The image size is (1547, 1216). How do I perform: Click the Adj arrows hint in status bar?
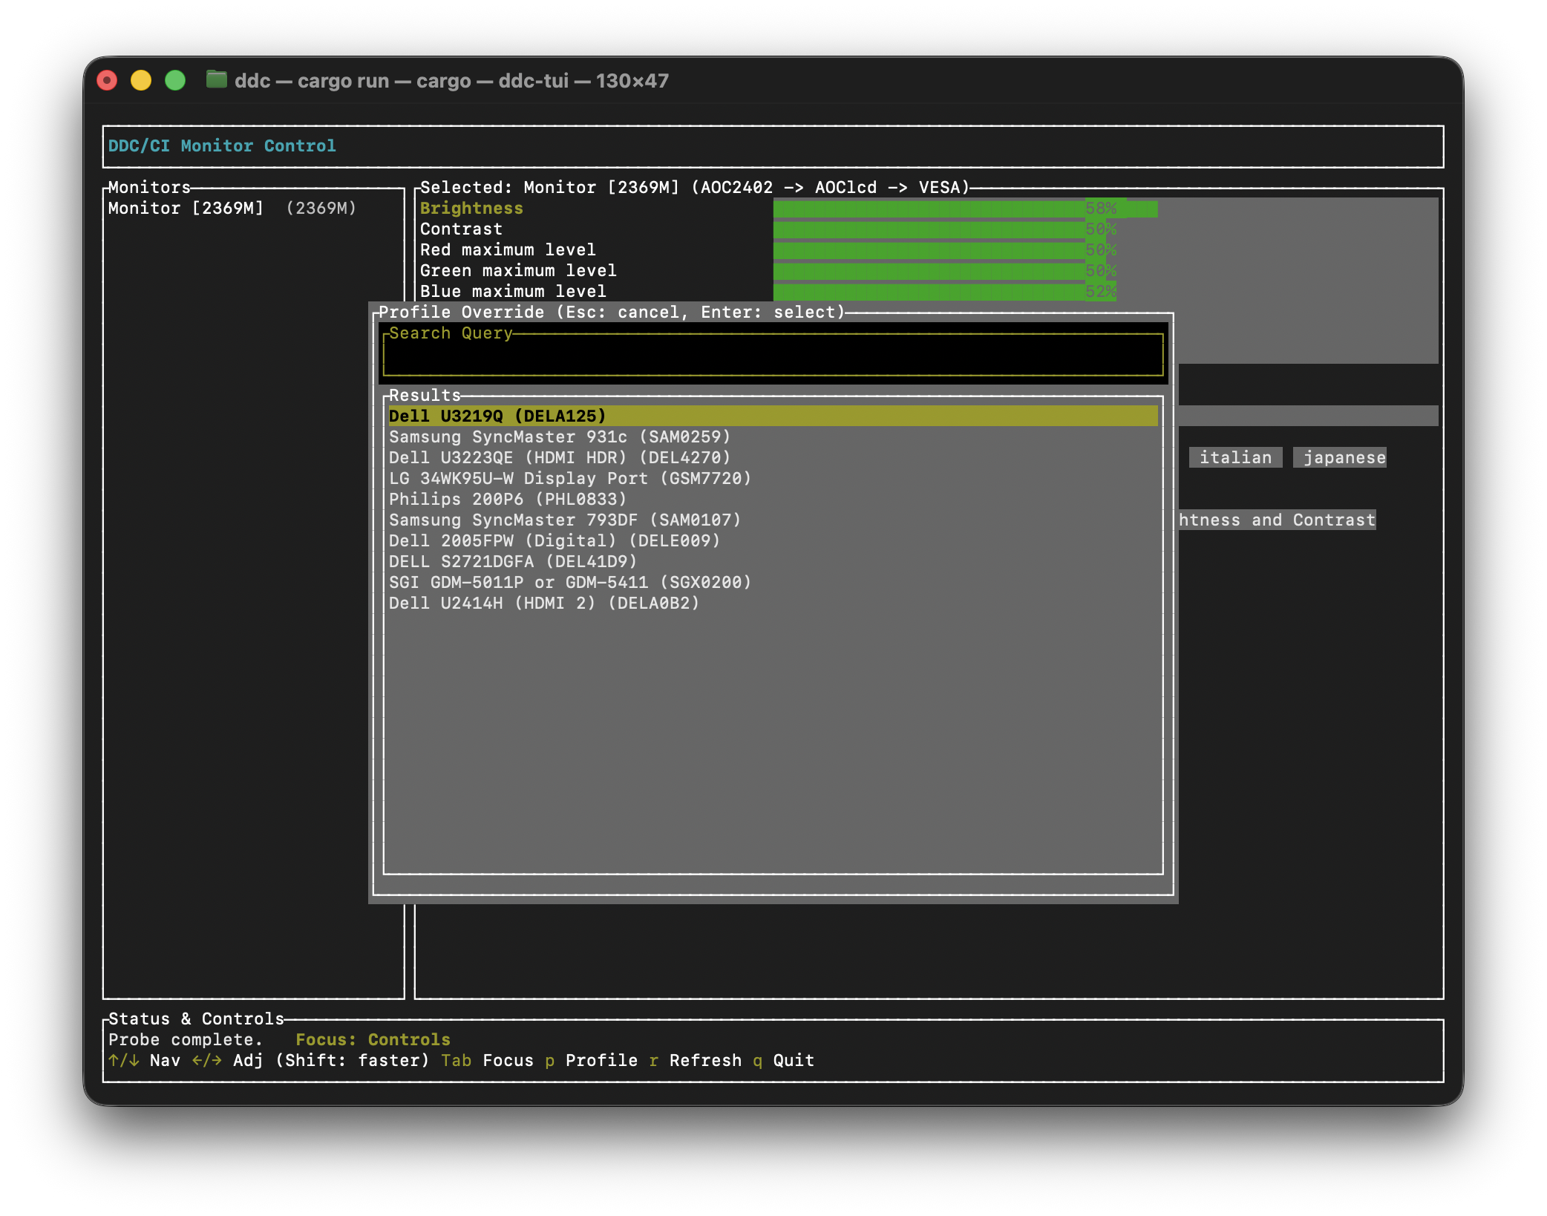click(227, 1060)
